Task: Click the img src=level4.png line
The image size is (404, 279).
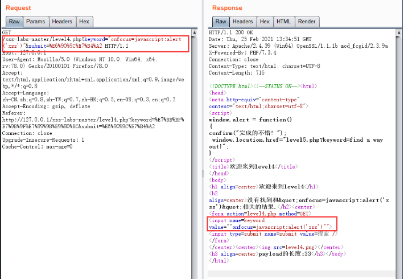Action: click(x=276, y=247)
